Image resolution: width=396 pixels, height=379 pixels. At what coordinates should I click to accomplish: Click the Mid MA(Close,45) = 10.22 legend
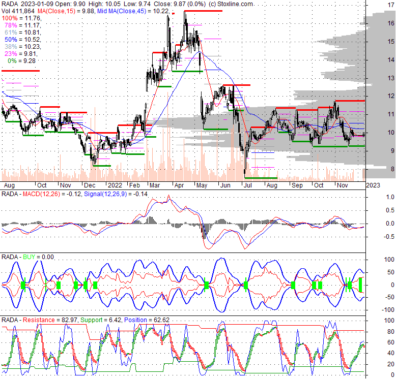point(133,11)
